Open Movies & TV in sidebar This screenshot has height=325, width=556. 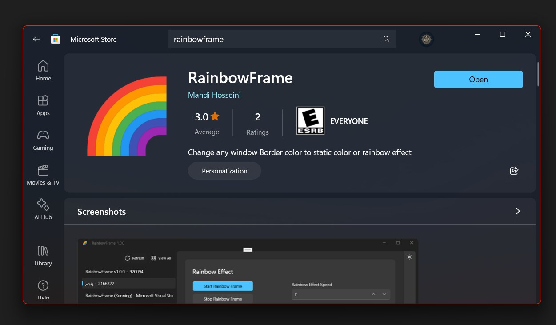point(43,175)
